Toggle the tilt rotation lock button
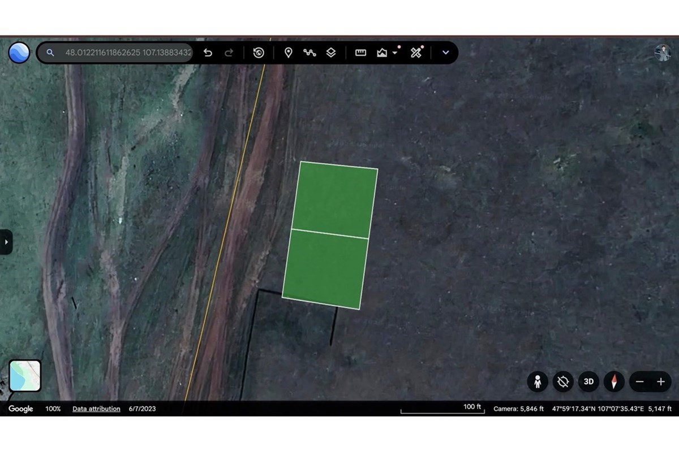Image resolution: width=679 pixels, height=452 pixels. click(563, 382)
